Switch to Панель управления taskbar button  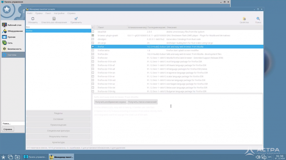click(35, 157)
